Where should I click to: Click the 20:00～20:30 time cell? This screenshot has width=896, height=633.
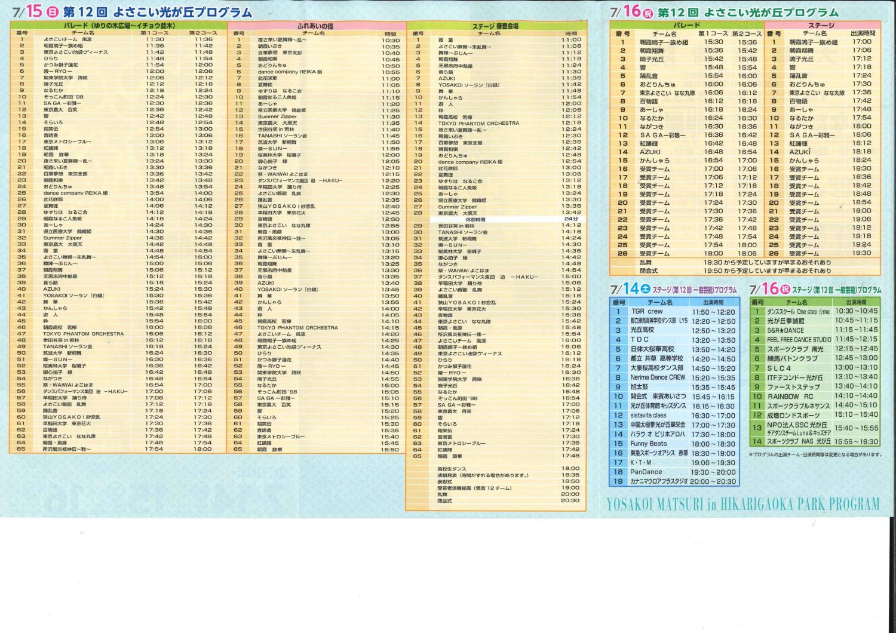713,481
